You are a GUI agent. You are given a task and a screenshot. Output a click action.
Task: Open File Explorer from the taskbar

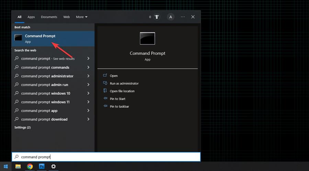tap(18, 167)
